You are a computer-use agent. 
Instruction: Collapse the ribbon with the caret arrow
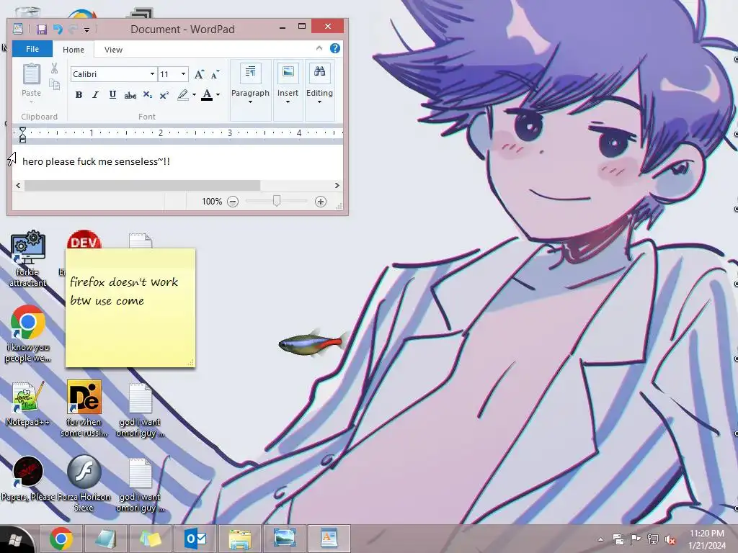319,48
